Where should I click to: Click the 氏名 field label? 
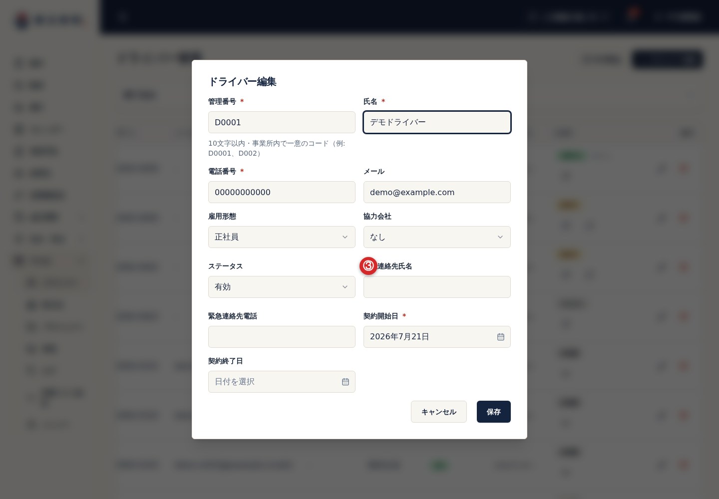click(x=370, y=101)
